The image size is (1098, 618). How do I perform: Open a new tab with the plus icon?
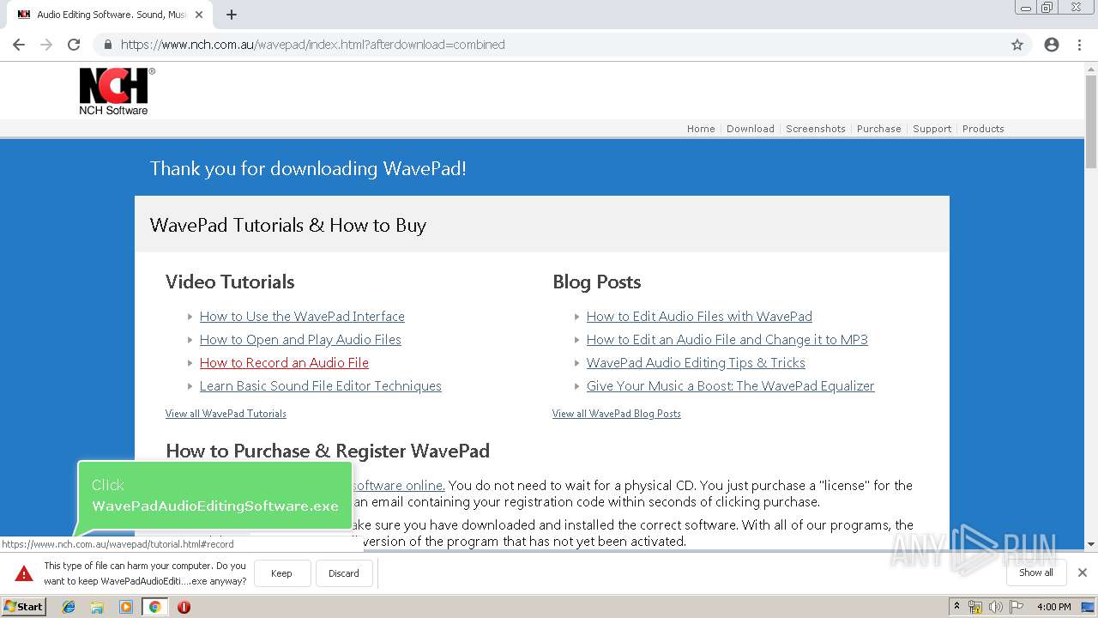[x=232, y=15]
